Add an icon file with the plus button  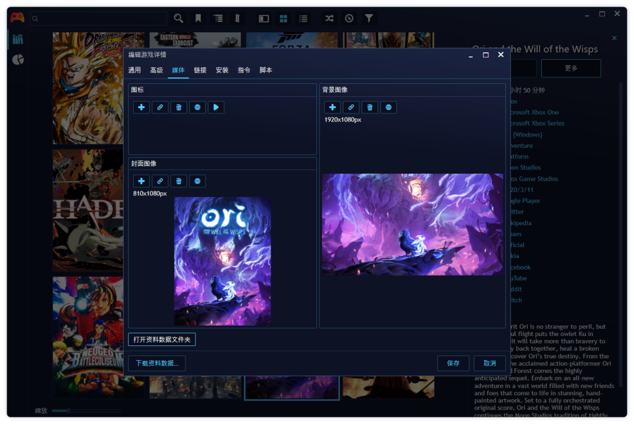point(141,107)
